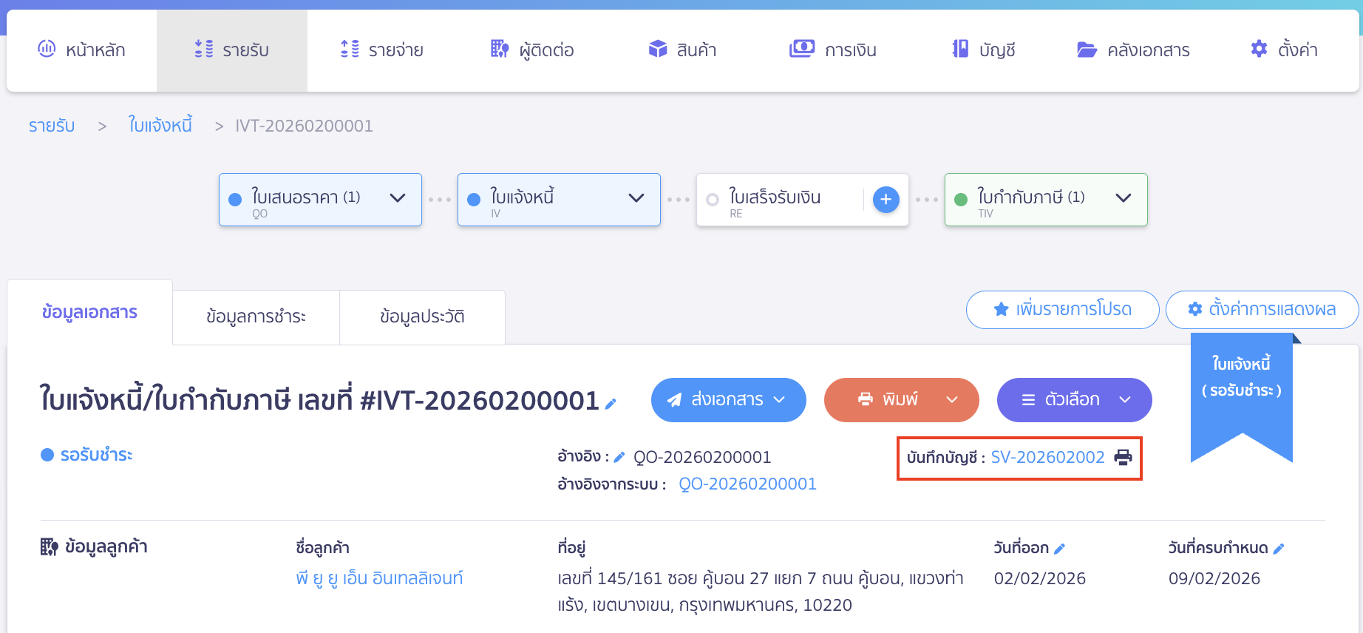Click the IVT-20260200001 breadcrumb text

click(x=304, y=126)
